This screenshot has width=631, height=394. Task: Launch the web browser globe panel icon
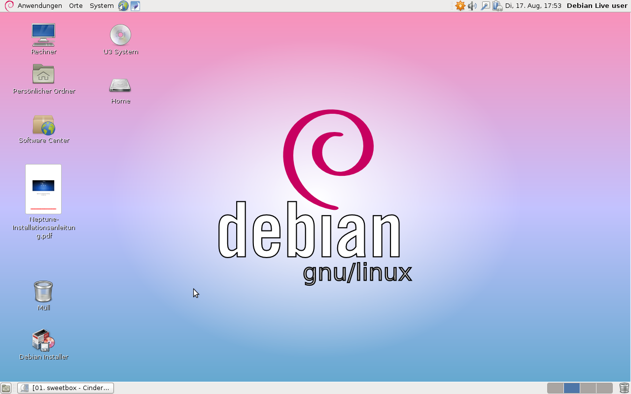pos(123,6)
